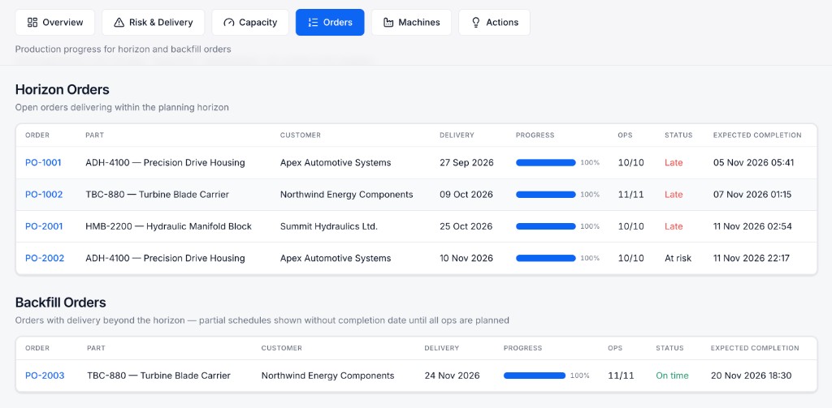Click the progress bar for PO-1001
The image size is (832, 408).
(545, 163)
